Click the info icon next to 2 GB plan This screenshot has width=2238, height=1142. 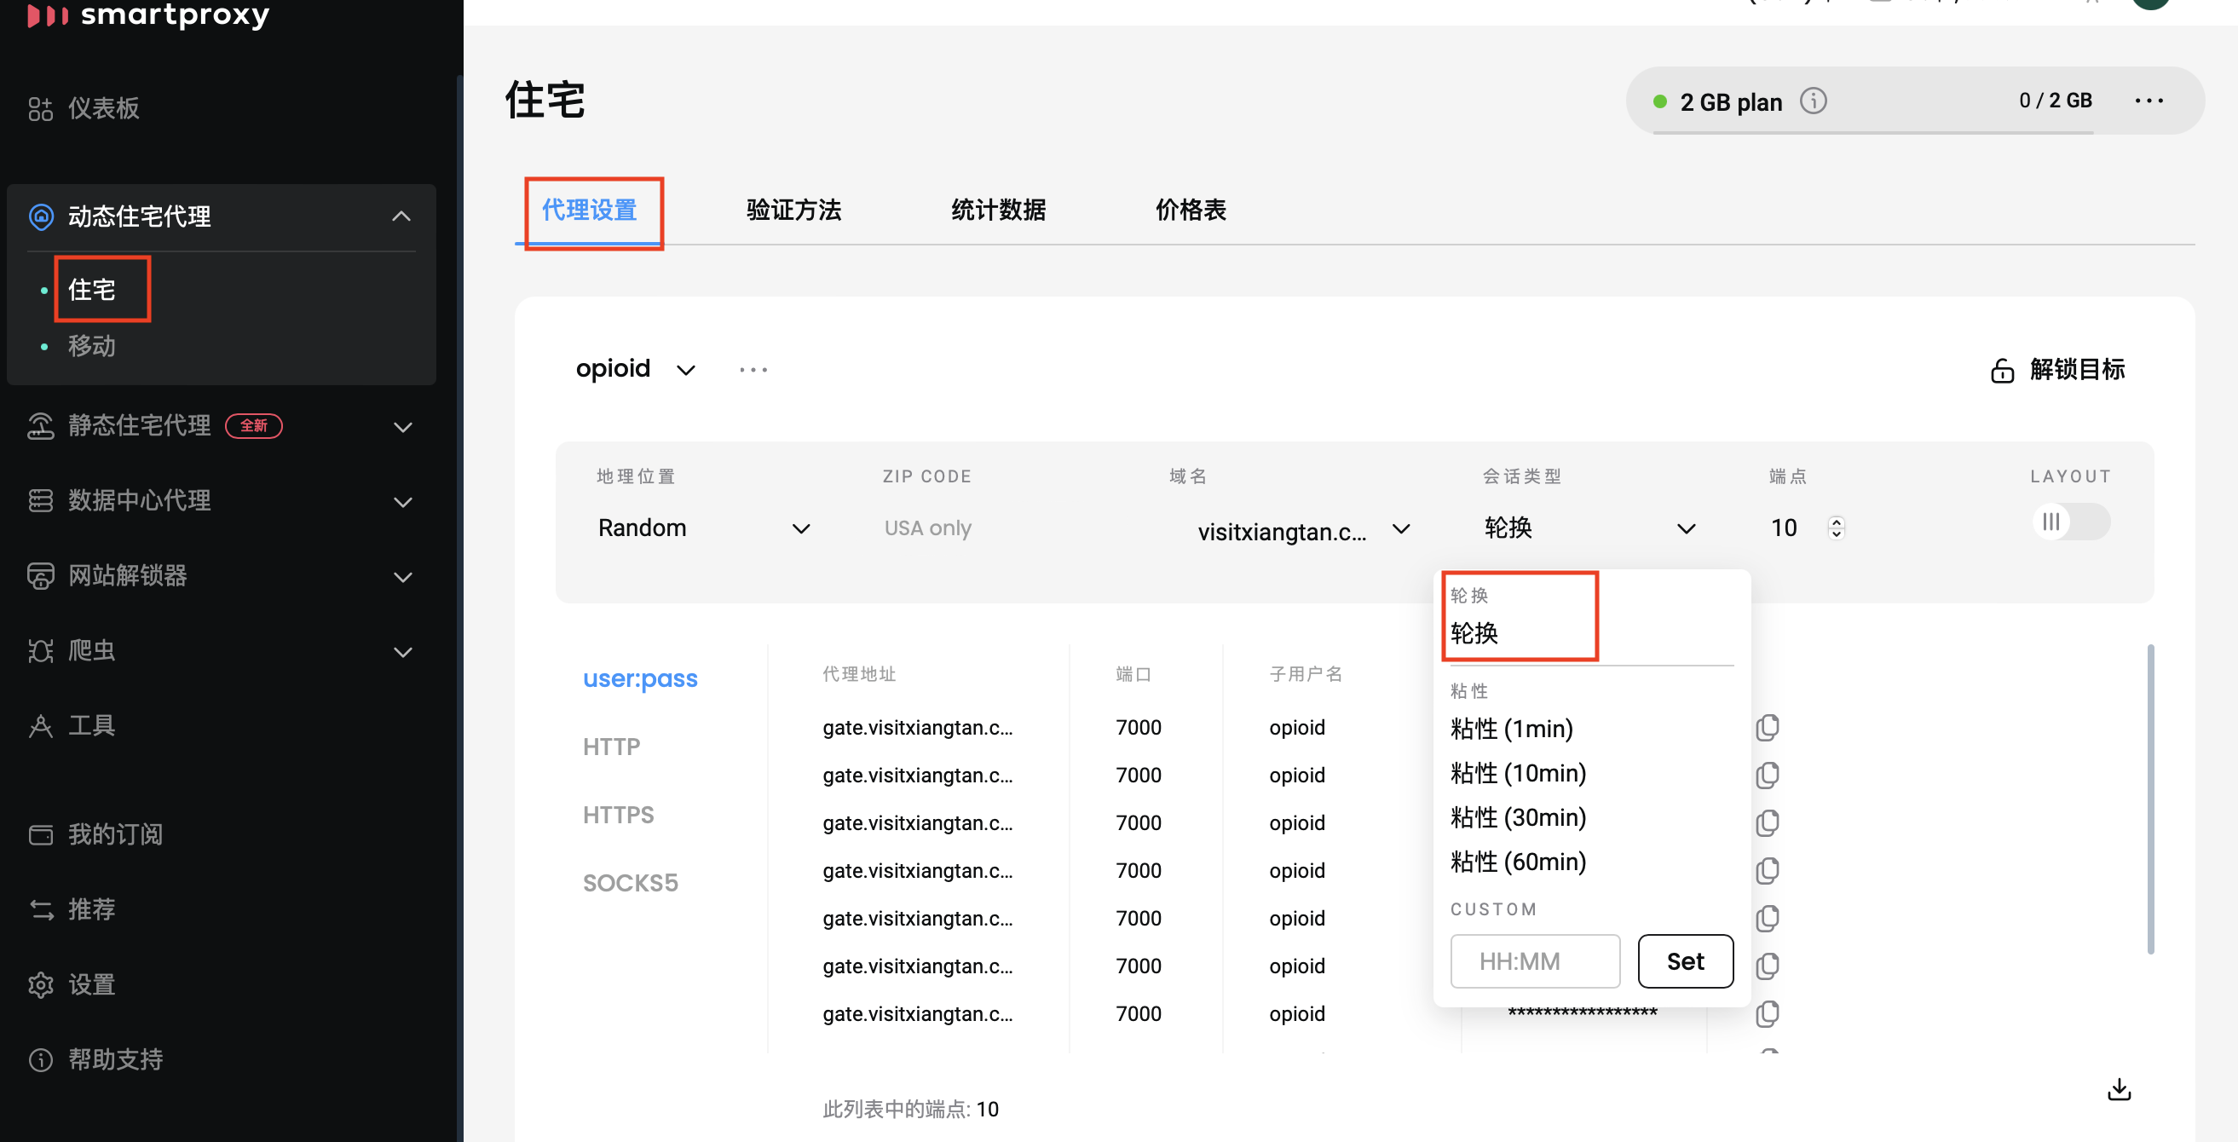(x=1814, y=101)
